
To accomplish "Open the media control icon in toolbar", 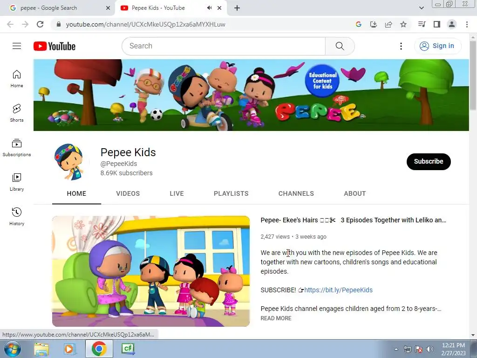I will (422, 24).
